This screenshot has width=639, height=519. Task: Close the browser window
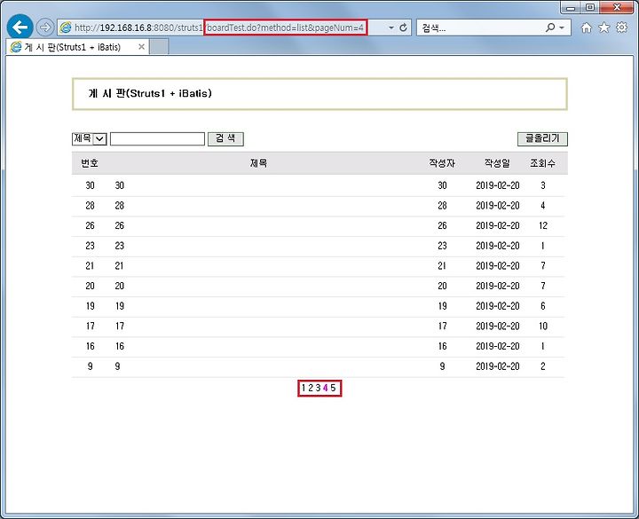[x=618, y=7]
